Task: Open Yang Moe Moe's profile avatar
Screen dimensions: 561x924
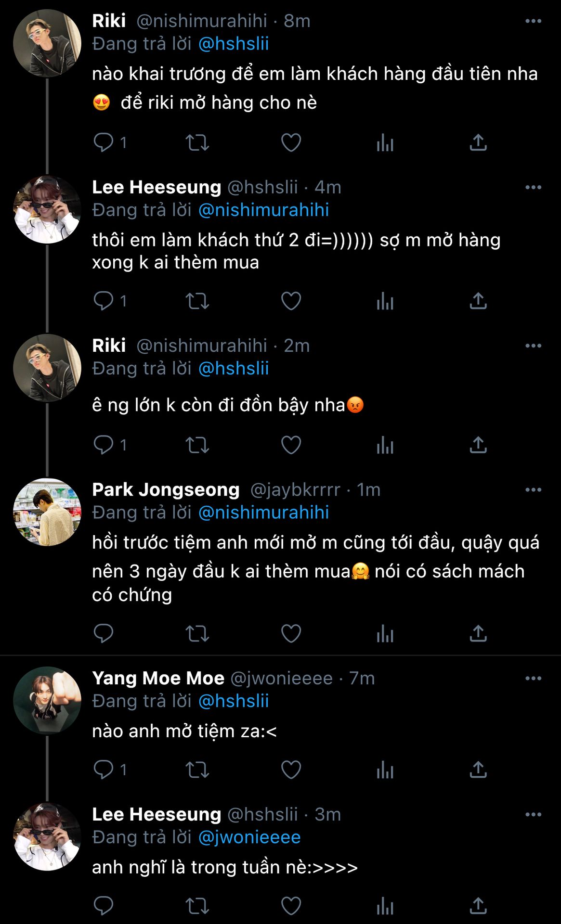Action: (47, 700)
